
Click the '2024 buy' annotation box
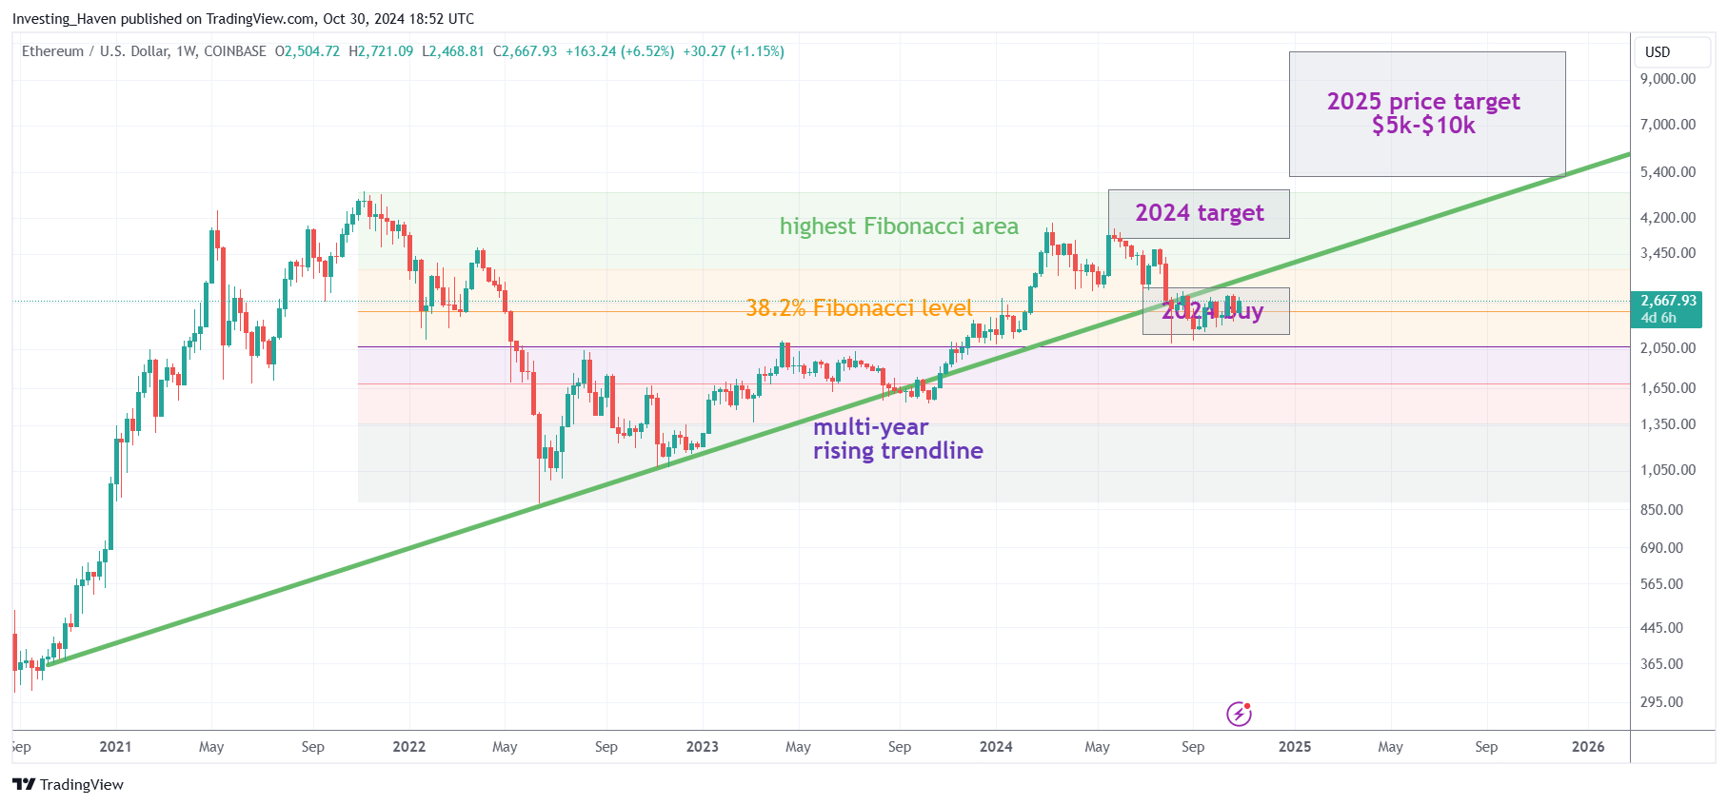1216,311
